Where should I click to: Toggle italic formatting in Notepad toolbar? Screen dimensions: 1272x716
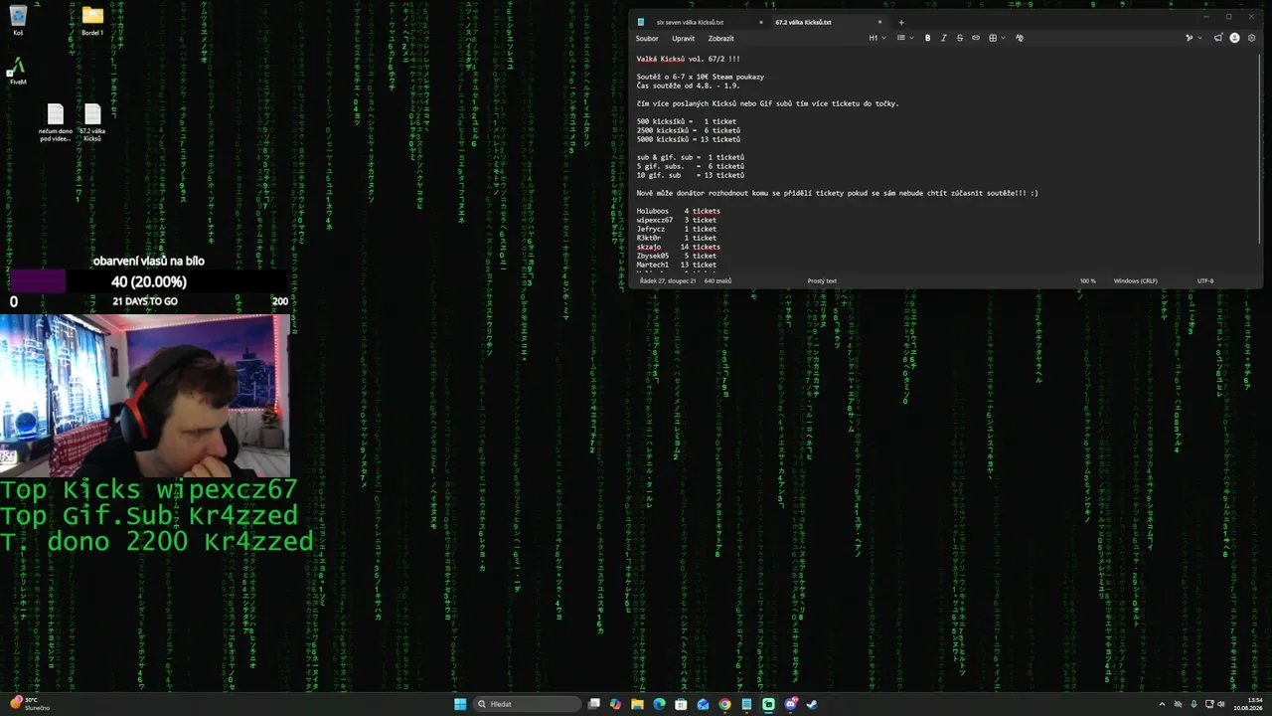[943, 38]
